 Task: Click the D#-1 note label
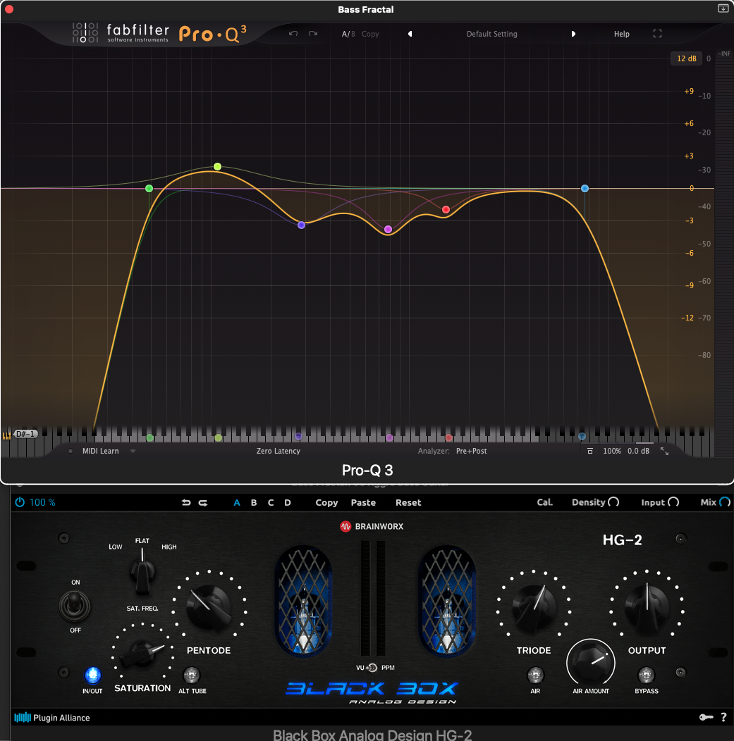tap(25, 434)
